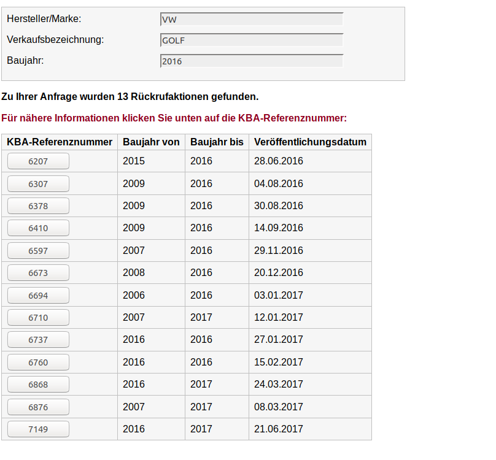Click the Verkaufsbezeichnung label
The height and width of the screenshot is (460, 496).
(x=55, y=39)
